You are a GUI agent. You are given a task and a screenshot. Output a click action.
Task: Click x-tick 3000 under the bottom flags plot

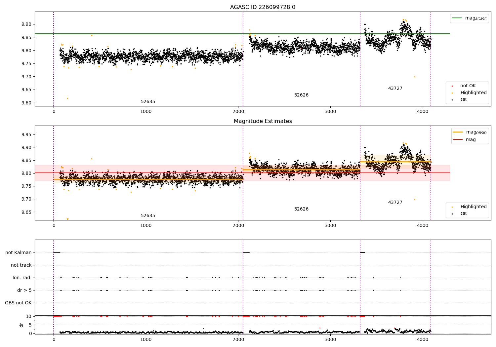(331, 340)
